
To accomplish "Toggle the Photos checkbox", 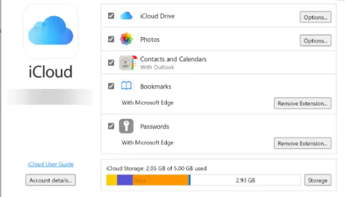I will click(111, 39).
